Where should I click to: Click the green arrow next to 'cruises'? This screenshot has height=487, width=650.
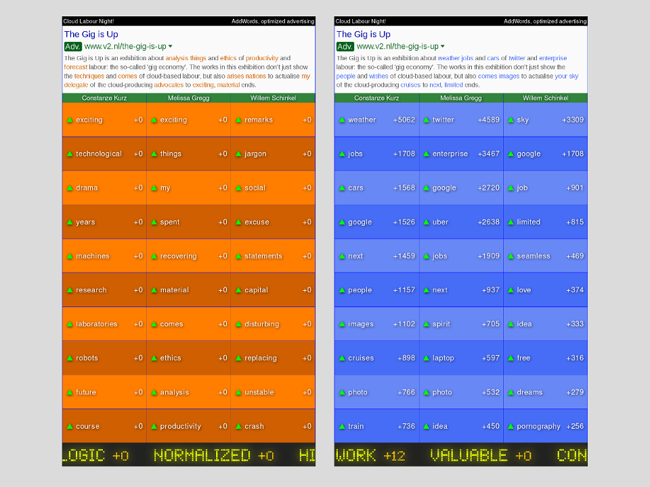click(342, 358)
